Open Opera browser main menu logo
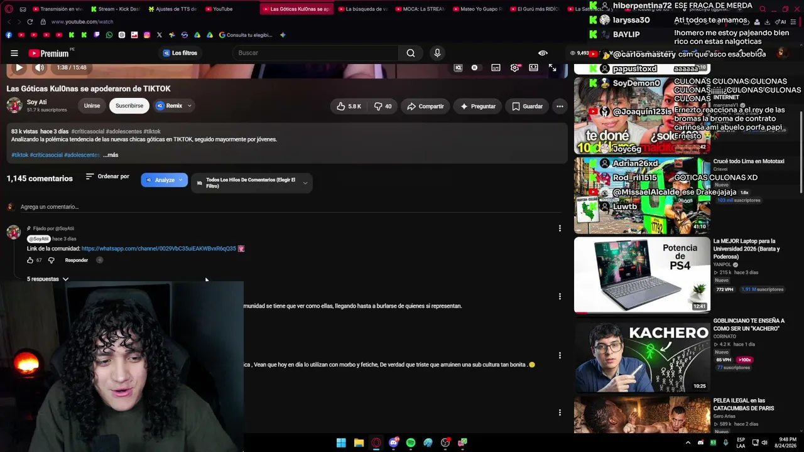 pyautogui.click(x=8, y=9)
